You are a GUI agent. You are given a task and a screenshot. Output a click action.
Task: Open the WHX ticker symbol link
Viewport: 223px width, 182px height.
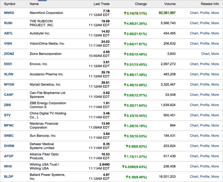coord(8,167)
